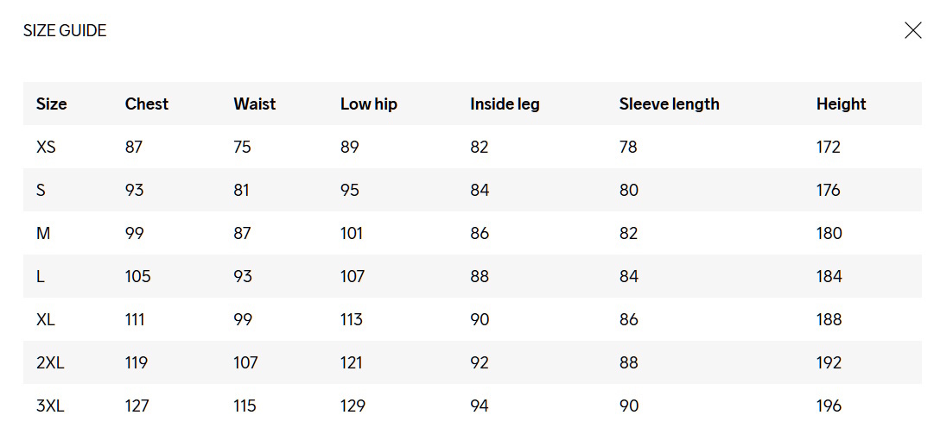The image size is (934, 434).
Task: Click the Sleeve length column header
Action: tap(669, 104)
